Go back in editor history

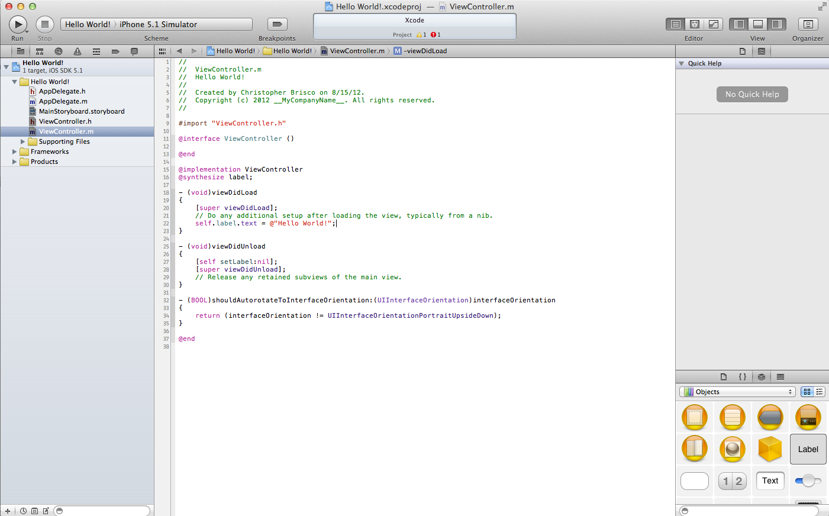click(x=179, y=51)
